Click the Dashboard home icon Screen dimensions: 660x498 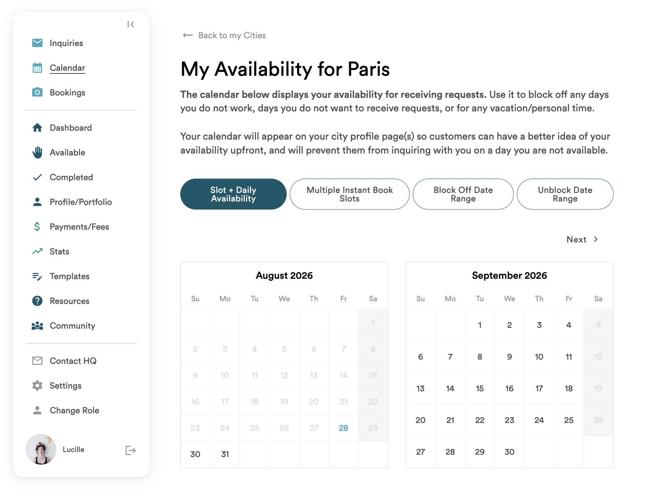click(37, 128)
